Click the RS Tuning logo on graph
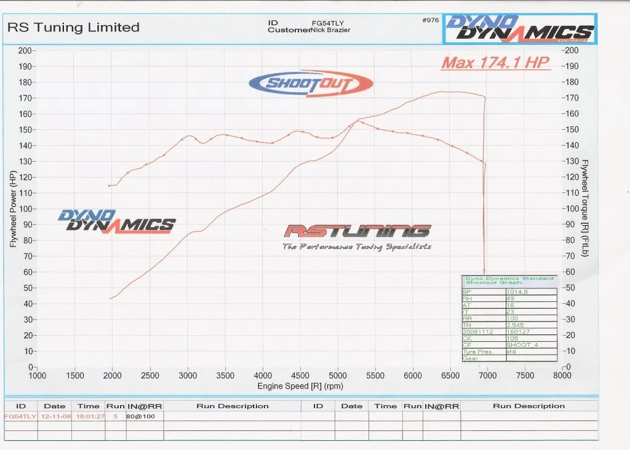The height and width of the screenshot is (450, 630). coord(357,231)
